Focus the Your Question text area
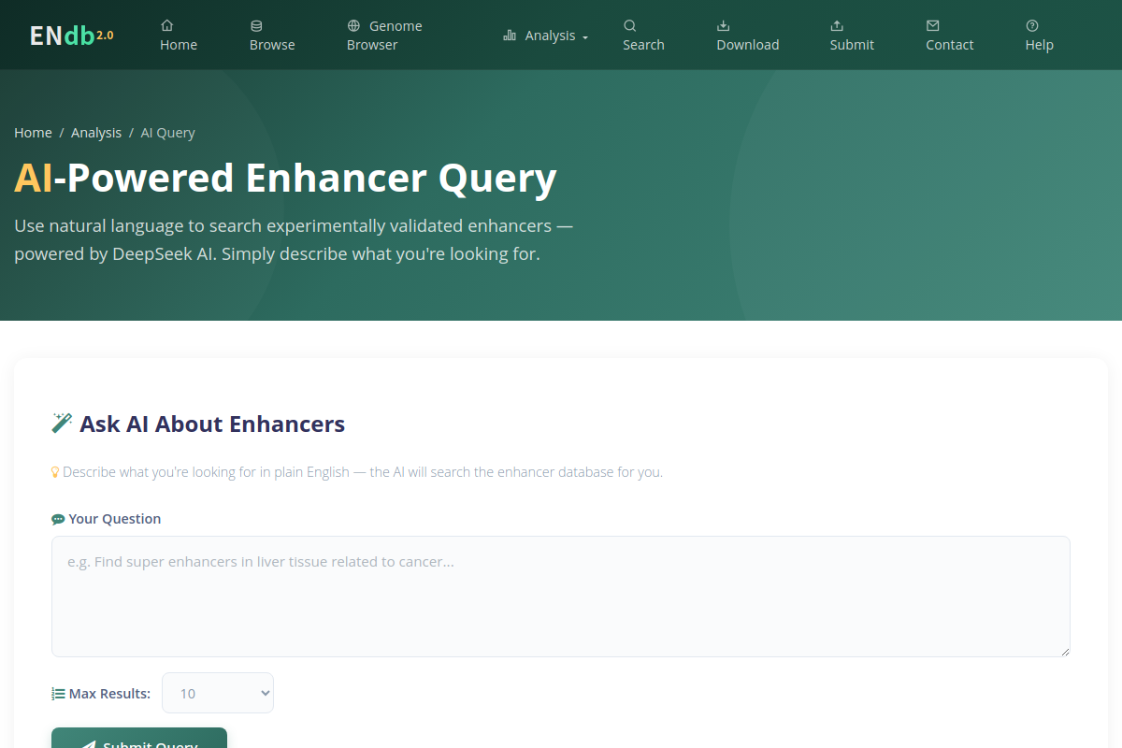This screenshot has height=748, width=1122. click(x=561, y=597)
